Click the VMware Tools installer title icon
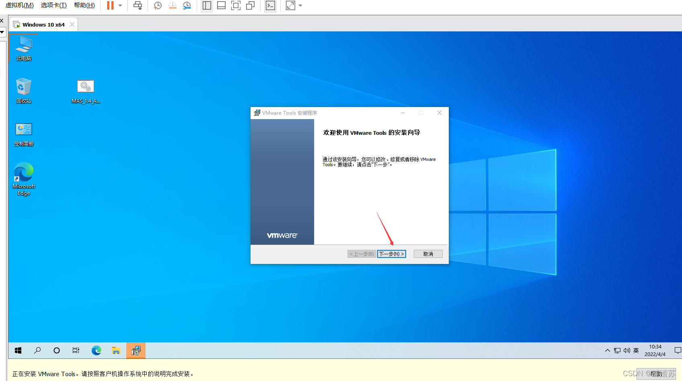The width and height of the screenshot is (682, 381). coord(257,113)
